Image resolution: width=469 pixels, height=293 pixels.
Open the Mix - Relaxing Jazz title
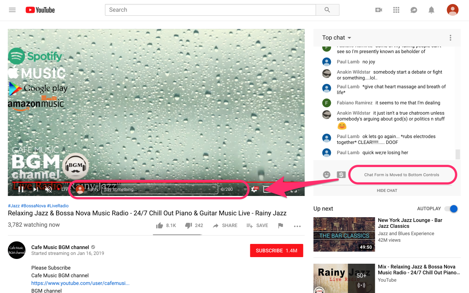click(419, 270)
